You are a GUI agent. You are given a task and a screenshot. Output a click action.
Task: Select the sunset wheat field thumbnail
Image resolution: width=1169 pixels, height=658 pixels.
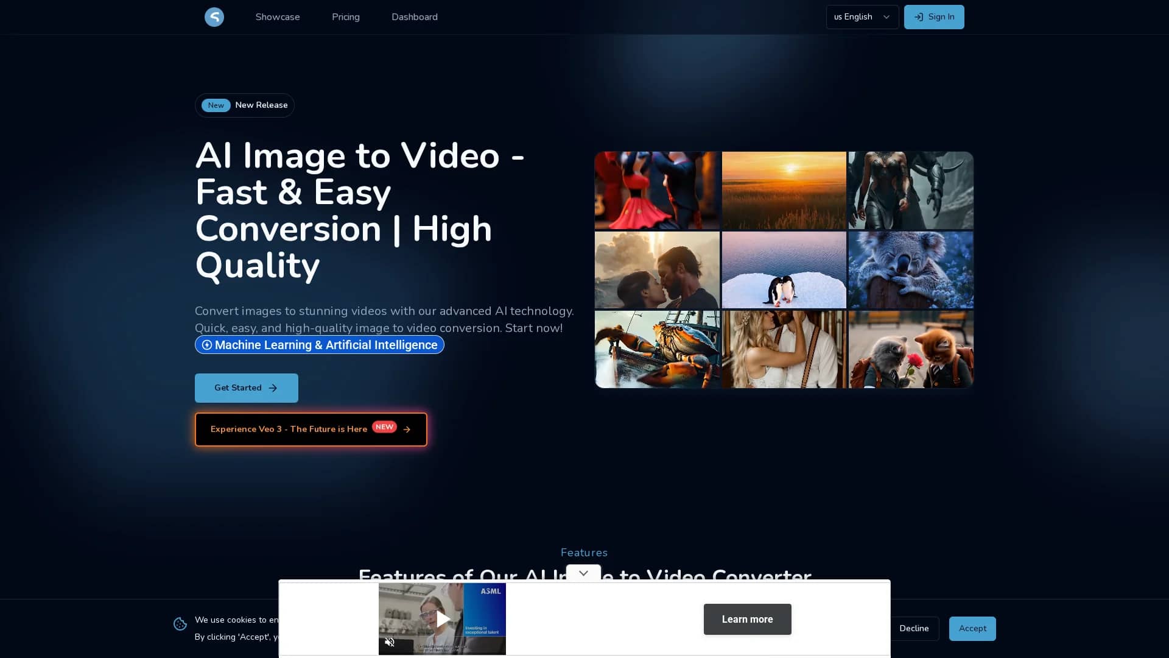click(x=784, y=190)
